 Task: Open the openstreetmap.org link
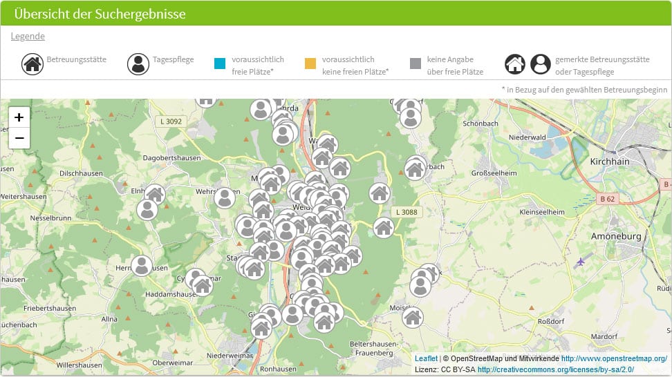pos(614,359)
